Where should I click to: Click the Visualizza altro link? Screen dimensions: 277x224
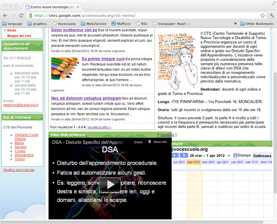(x=99, y=127)
